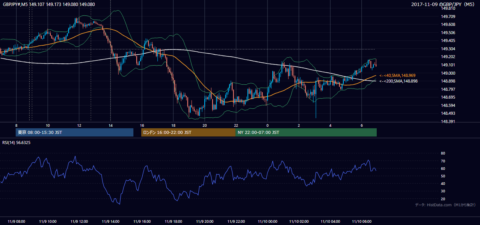This screenshot has width=480, height=225.
Task: Click the RSI(14) 56.6325 indicator label
Action: pos(16,142)
